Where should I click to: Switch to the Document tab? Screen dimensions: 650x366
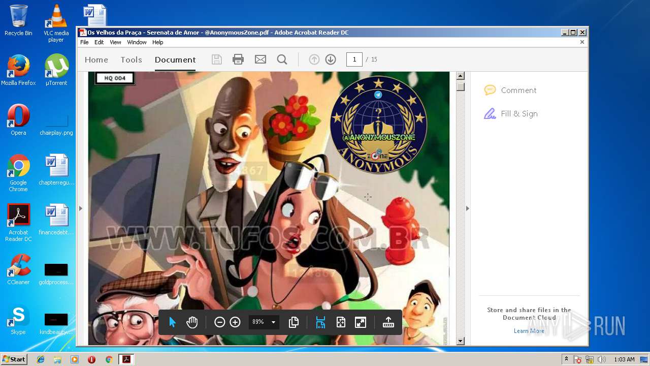[x=175, y=59]
